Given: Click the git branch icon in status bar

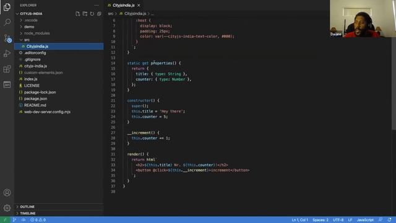Looking at the screenshot, I should (14, 220).
